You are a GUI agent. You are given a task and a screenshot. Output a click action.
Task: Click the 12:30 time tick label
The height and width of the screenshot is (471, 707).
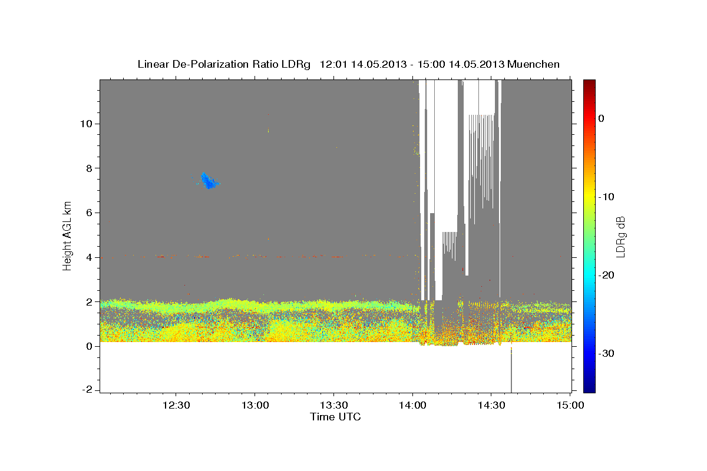176,406
